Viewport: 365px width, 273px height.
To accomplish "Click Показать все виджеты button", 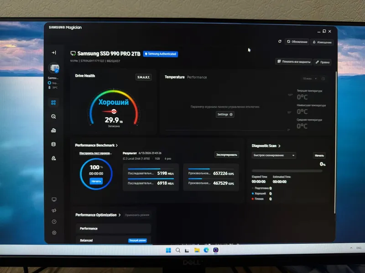I will click(x=294, y=61).
